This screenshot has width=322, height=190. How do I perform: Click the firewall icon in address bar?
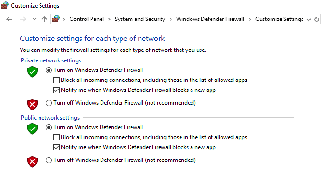56,19
